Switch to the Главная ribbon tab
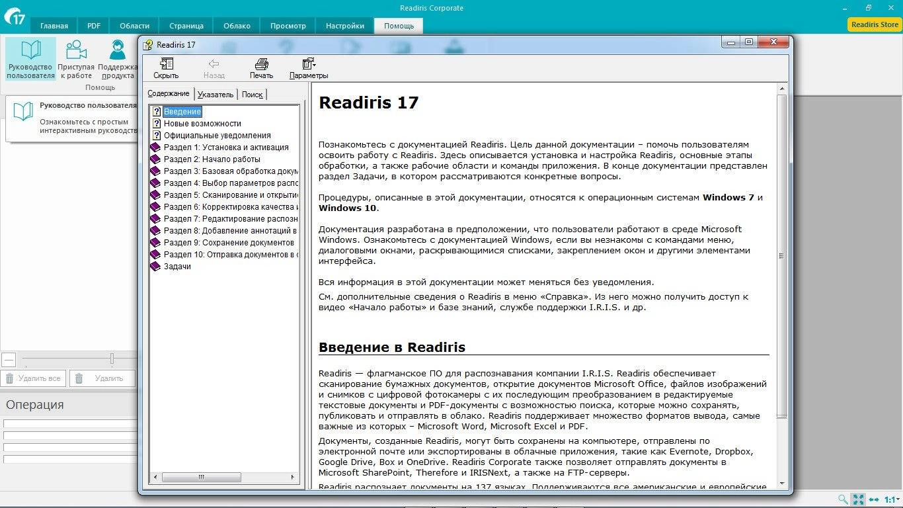The height and width of the screenshot is (508, 903). 54,26
